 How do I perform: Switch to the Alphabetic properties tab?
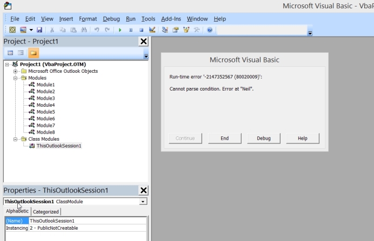click(x=17, y=211)
